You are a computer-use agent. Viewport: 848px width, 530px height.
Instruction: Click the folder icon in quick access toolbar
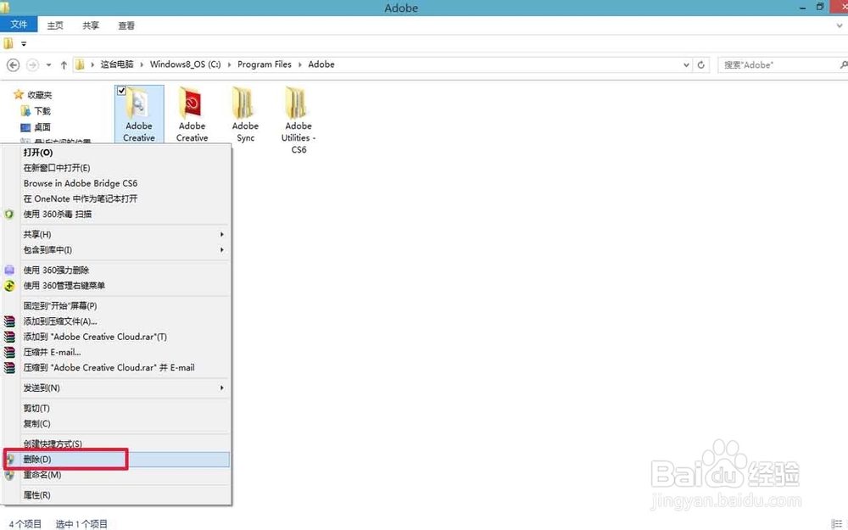pos(8,43)
